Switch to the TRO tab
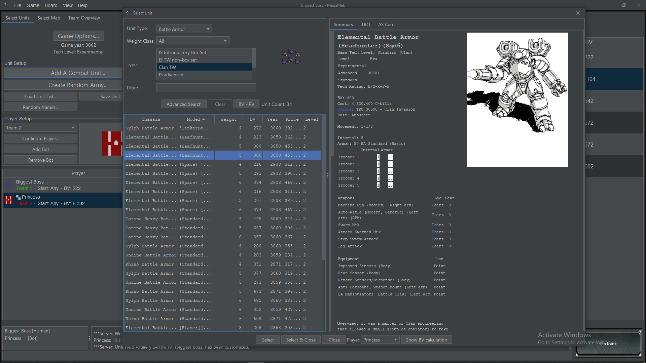 [x=365, y=24]
